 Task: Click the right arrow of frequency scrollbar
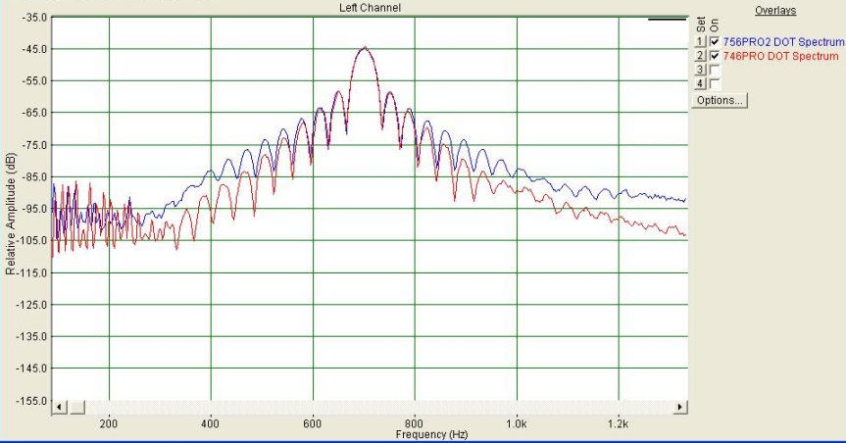(x=678, y=406)
